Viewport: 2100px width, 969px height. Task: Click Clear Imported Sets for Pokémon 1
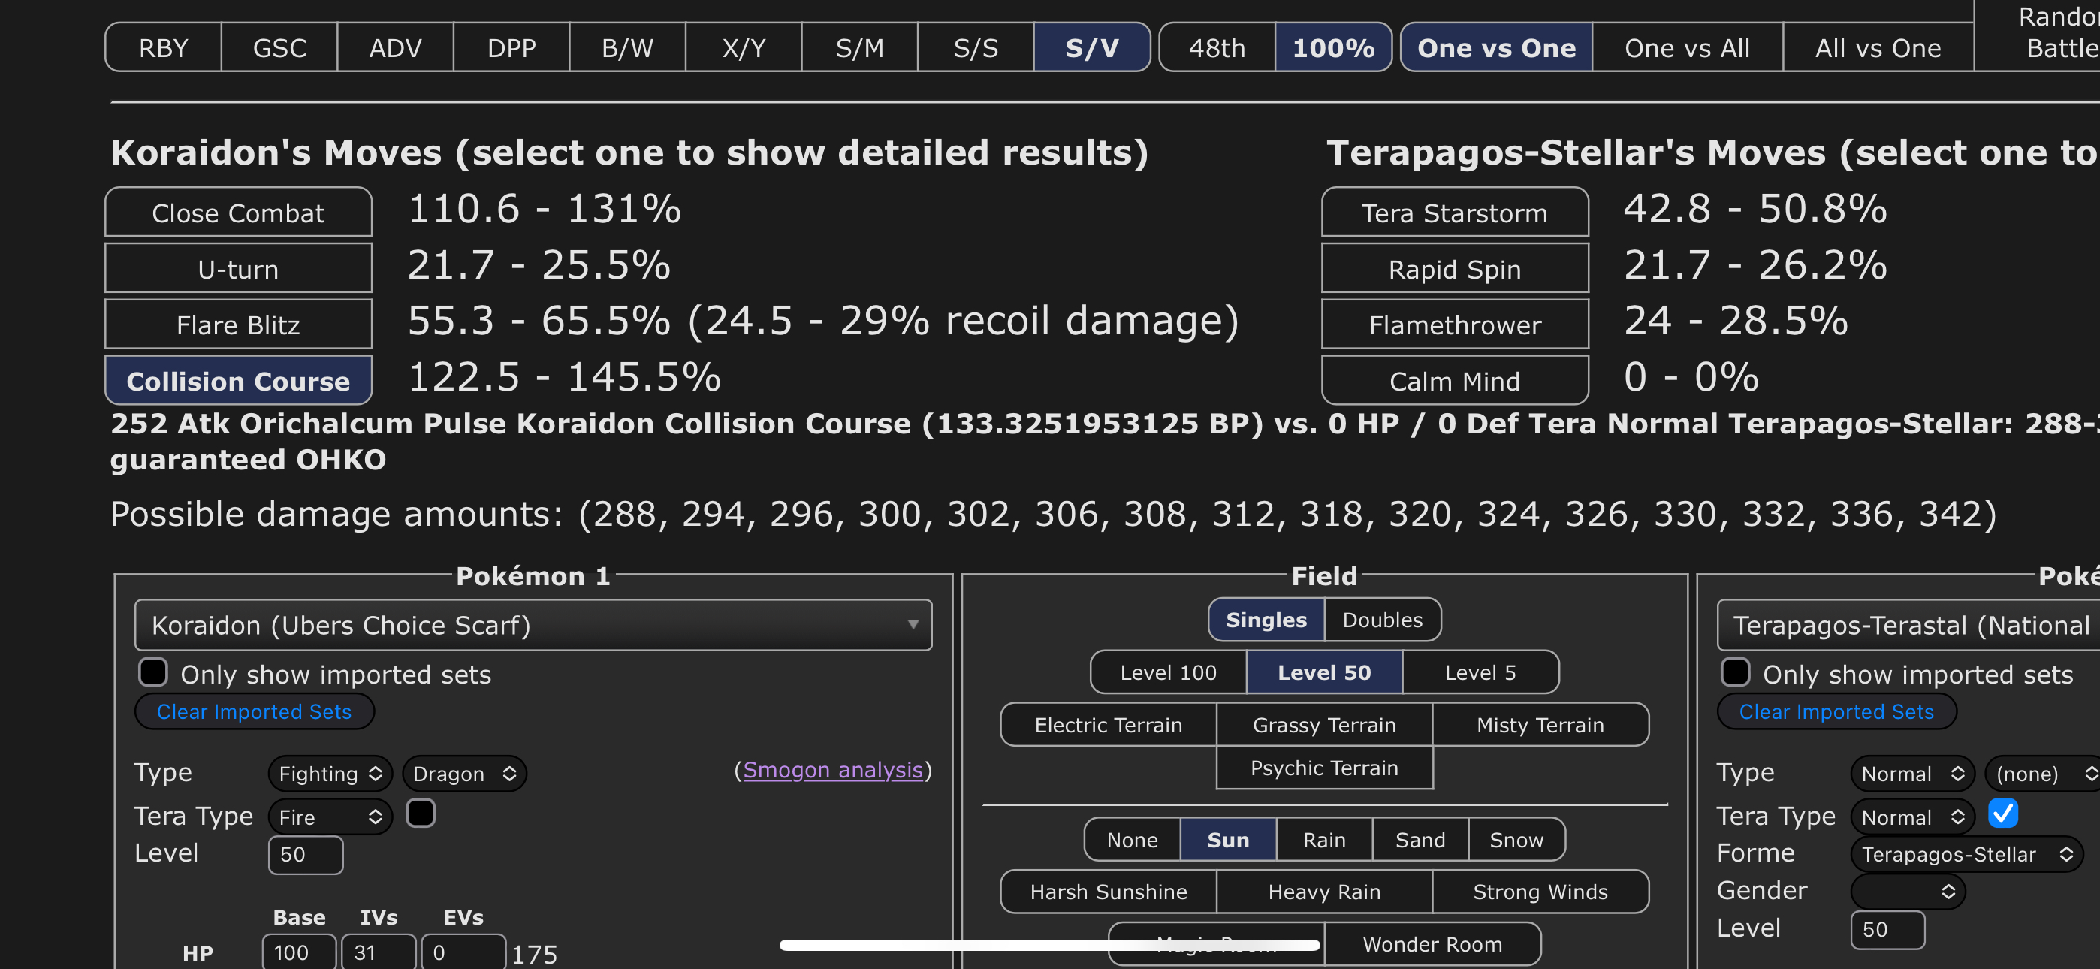[254, 711]
